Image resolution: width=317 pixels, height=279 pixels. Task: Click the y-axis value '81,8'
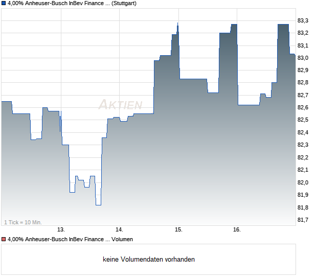point(303,207)
